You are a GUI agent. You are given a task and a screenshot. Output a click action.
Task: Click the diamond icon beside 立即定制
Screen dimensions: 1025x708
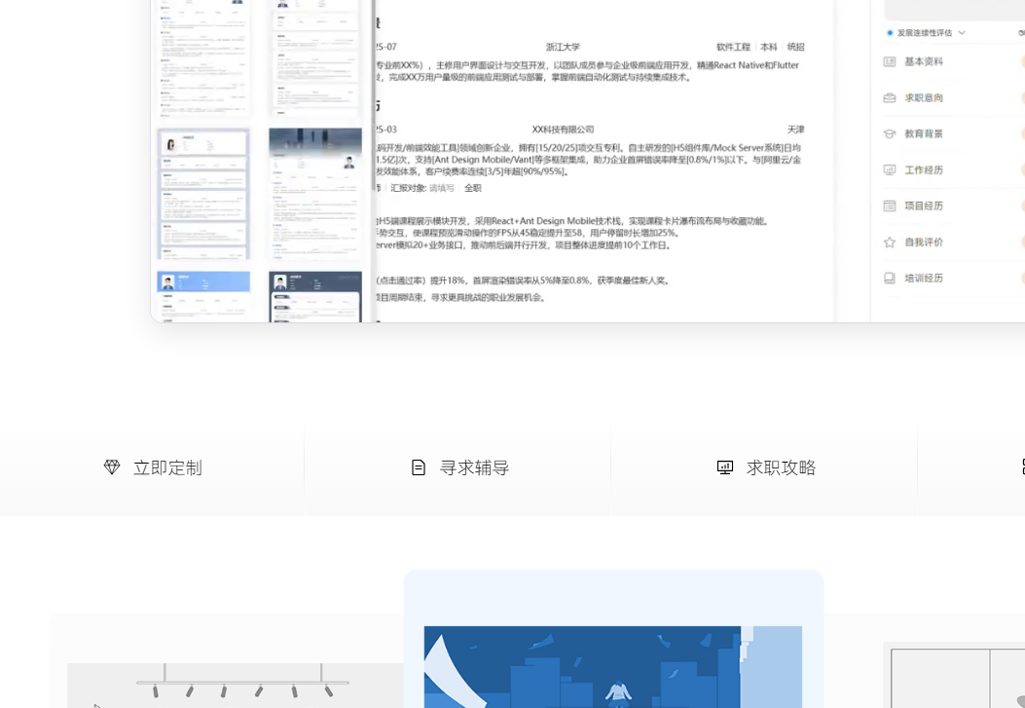pyautogui.click(x=112, y=466)
